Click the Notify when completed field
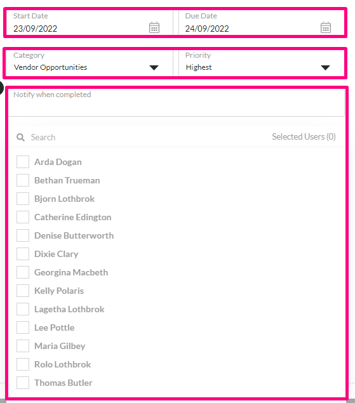This screenshot has width=355, height=403. [x=177, y=103]
